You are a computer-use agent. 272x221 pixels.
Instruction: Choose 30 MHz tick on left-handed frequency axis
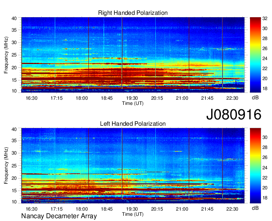[x=14, y=153]
